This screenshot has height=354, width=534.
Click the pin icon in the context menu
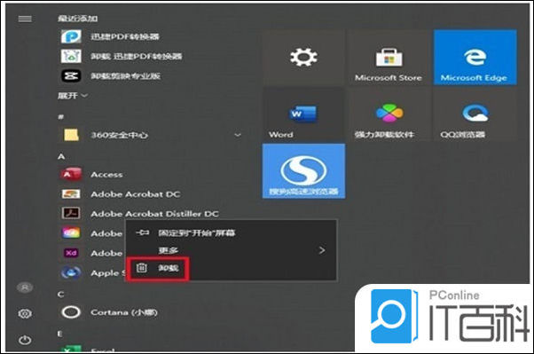click(142, 232)
